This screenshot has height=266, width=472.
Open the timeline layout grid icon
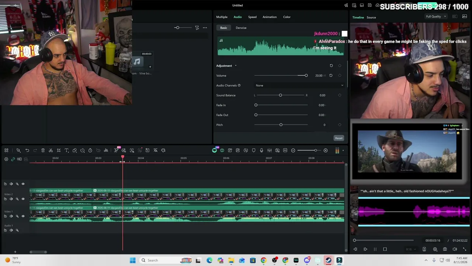6,150
